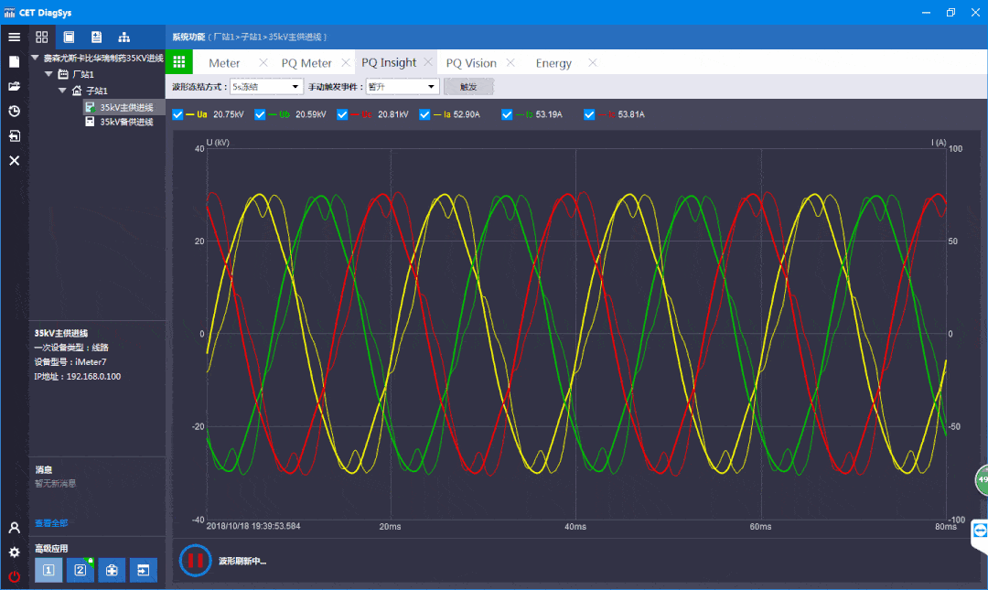The width and height of the screenshot is (988, 590).
Task: Hide the Ia current waveform
Action: point(424,114)
